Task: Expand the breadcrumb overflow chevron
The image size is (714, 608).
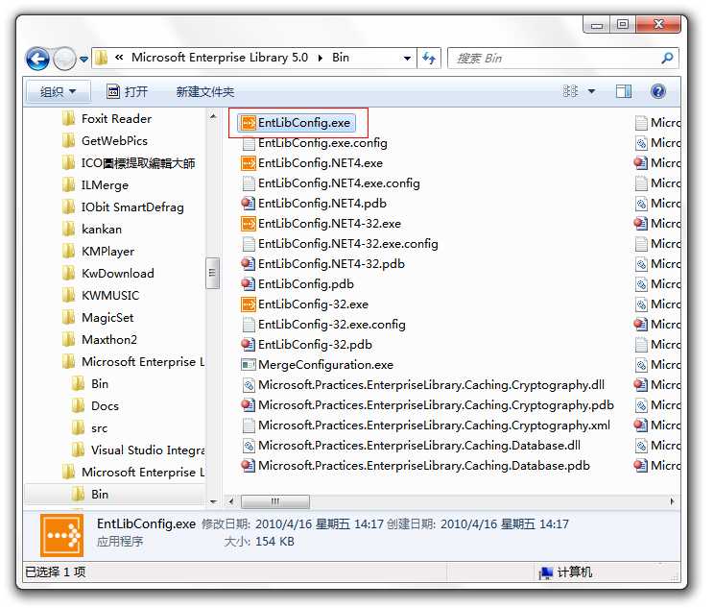Action: pos(119,58)
